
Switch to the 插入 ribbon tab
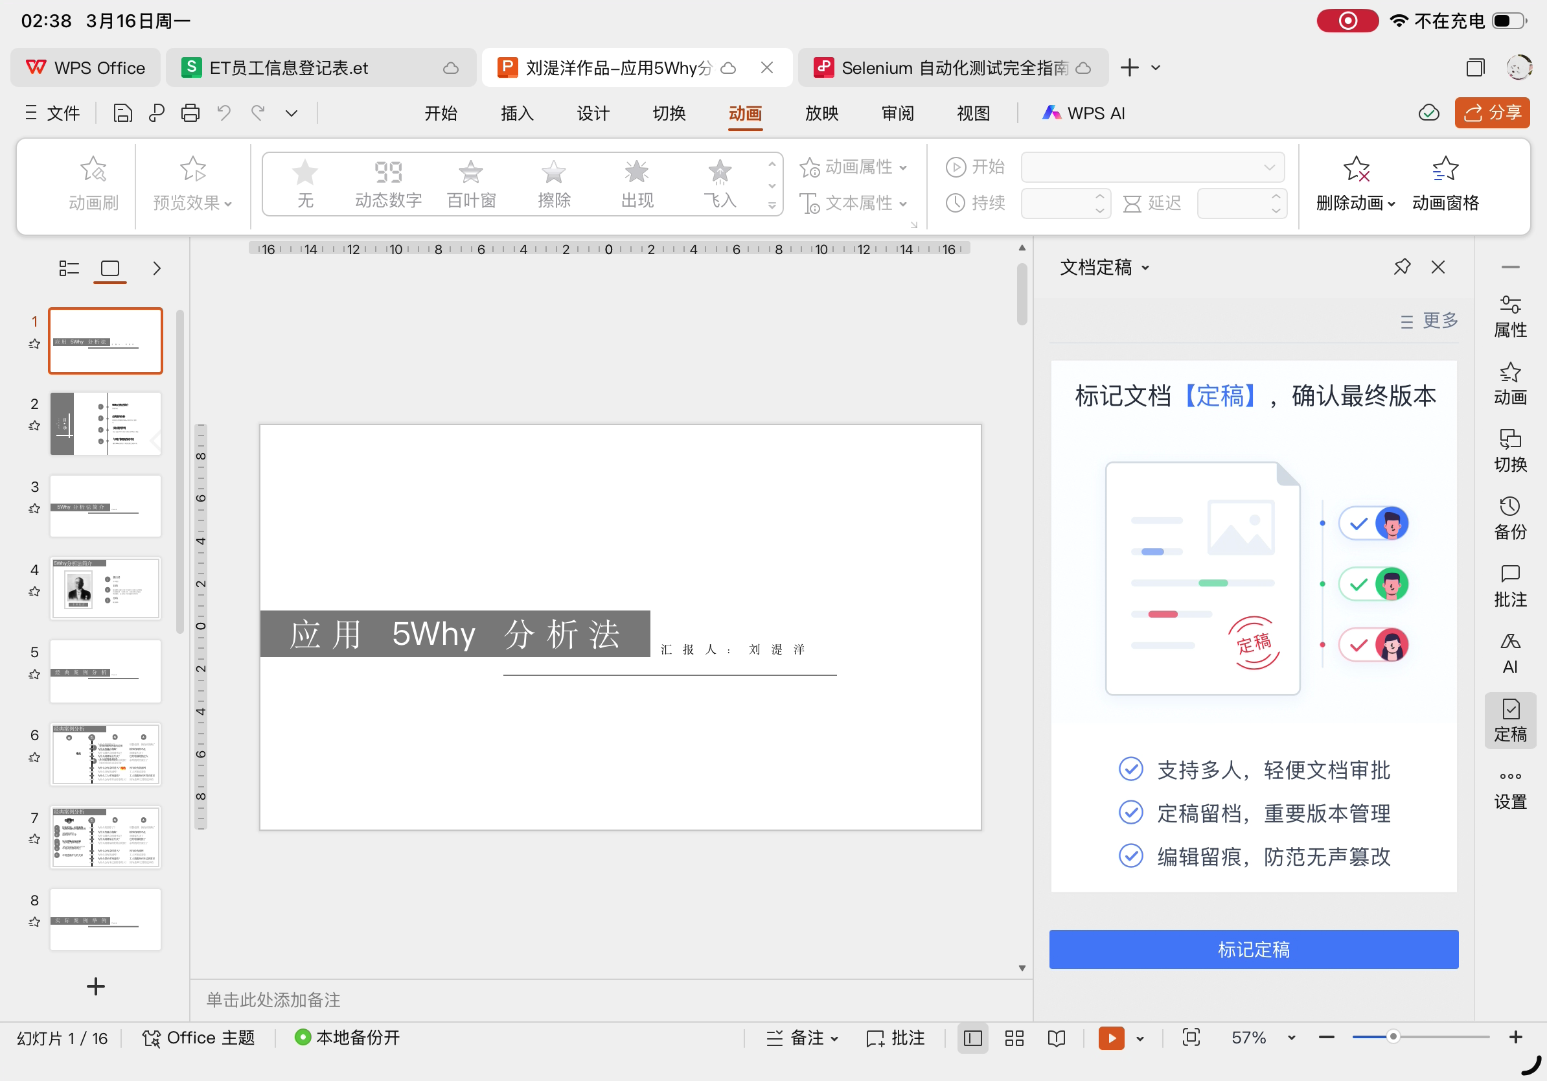(x=517, y=113)
